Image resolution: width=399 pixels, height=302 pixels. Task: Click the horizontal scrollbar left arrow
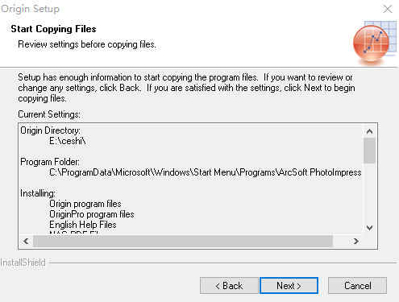pyautogui.click(x=26, y=241)
